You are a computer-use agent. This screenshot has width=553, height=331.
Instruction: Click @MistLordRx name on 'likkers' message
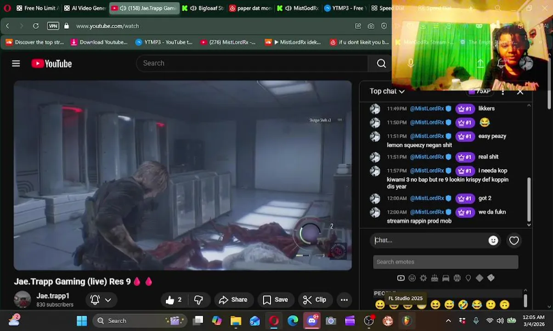coord(427,108)
